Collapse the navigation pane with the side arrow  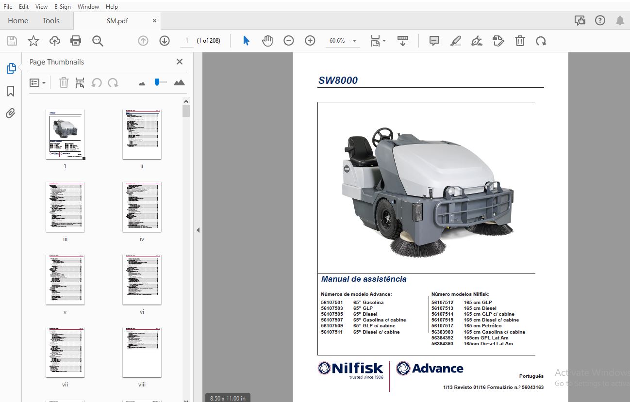point(198,230)
